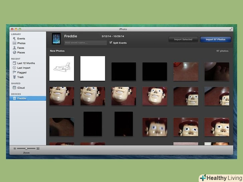
Task: Select second black thumbnail in top row
Action: (155, 71)
